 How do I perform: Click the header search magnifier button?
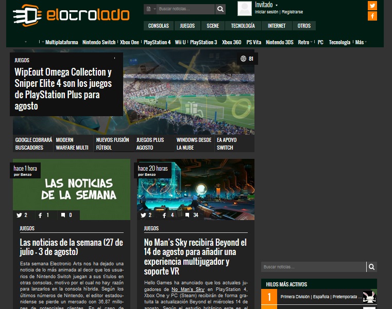[220, 9]
